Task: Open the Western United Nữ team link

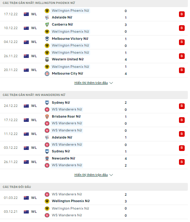Action: pos(69,60)
